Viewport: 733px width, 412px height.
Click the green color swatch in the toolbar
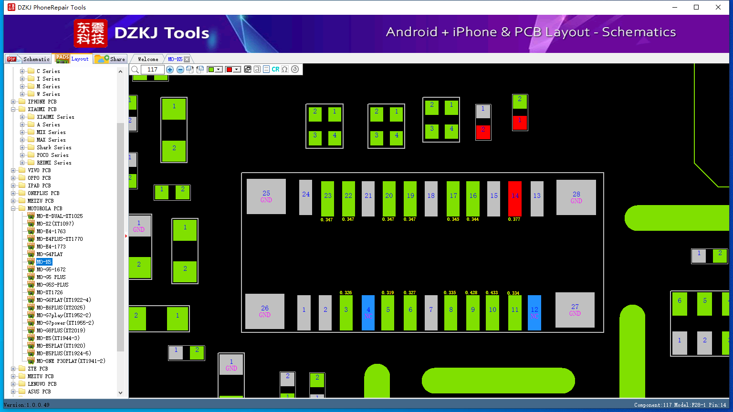coord(211,70)
